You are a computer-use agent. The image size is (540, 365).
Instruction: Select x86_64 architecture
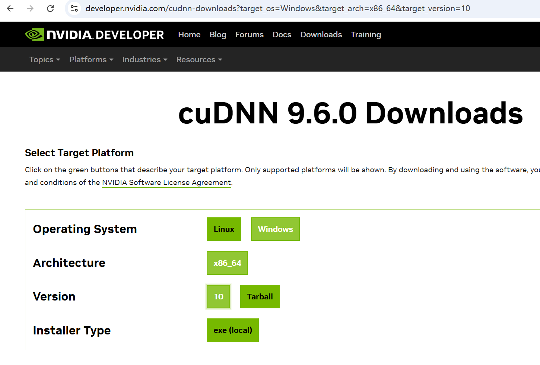point(227,263)
